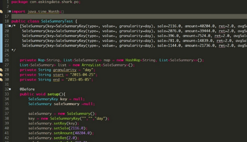Click the highlighted current line 17
Viewport: 247px width, 142px height.
coord(129,16)
